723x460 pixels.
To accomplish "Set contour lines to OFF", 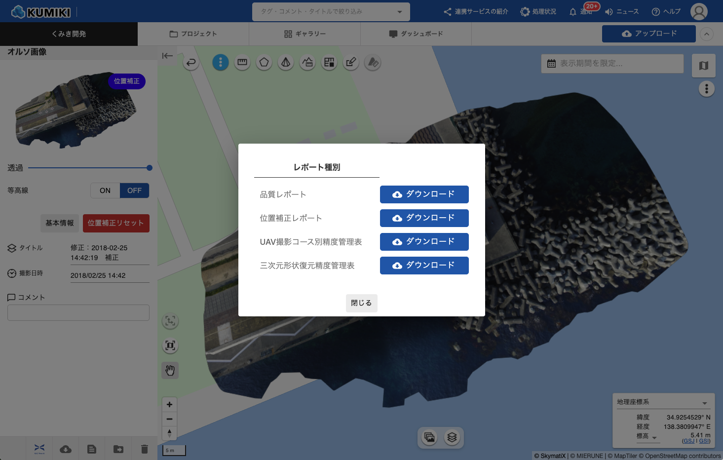I will tap(134, 191).
